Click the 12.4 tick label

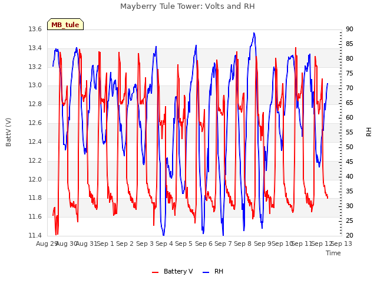[x=35, y=141]
